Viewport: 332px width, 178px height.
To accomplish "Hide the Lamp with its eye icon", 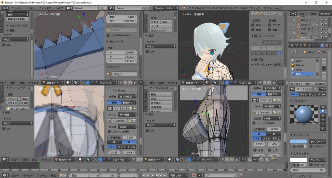I will pos(317,24).
